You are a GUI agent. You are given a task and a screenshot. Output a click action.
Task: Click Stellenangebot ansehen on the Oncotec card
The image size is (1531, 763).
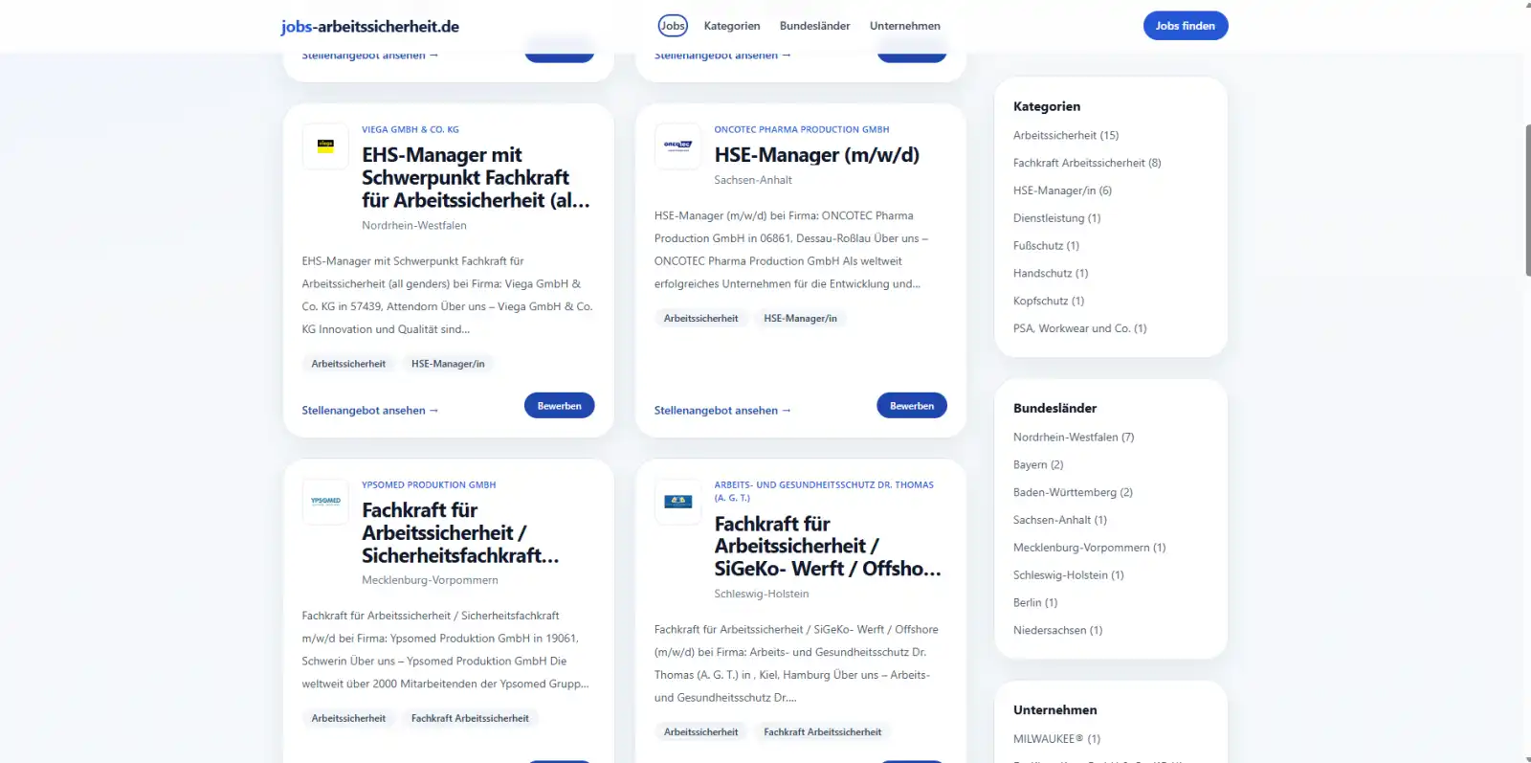[722, 411]
